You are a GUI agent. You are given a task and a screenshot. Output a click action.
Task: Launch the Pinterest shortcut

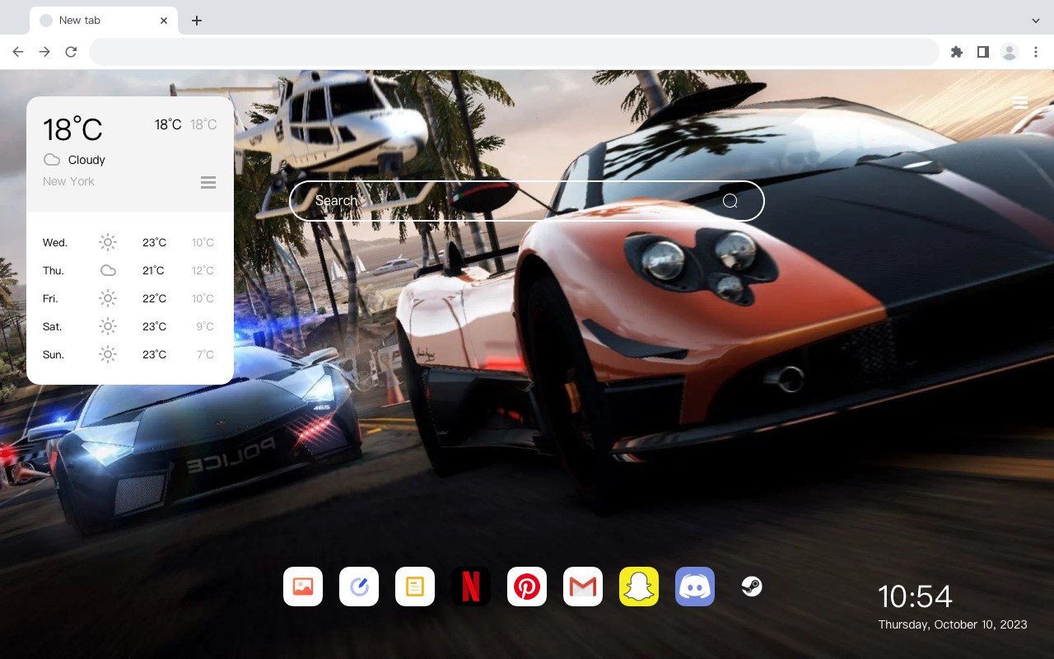click(x=527, y=587)
